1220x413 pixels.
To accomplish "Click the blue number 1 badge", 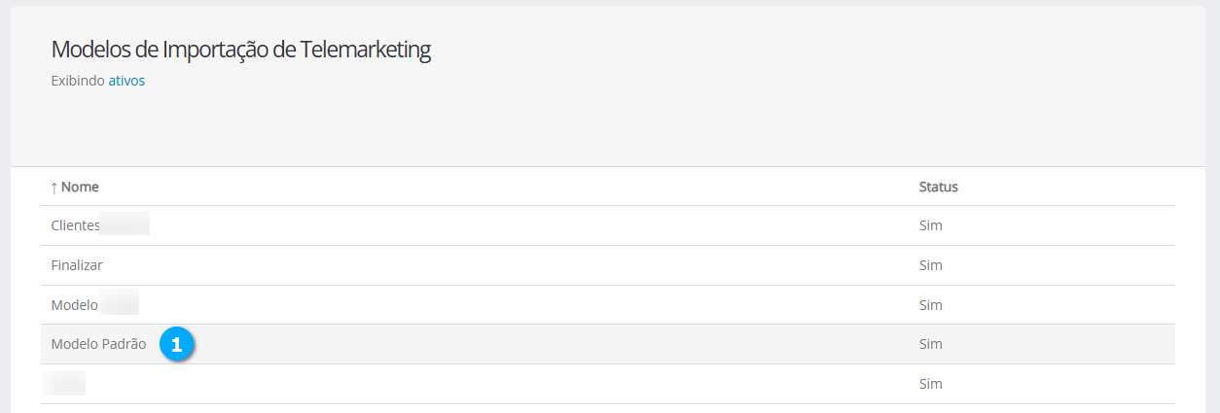I will 177,344.
